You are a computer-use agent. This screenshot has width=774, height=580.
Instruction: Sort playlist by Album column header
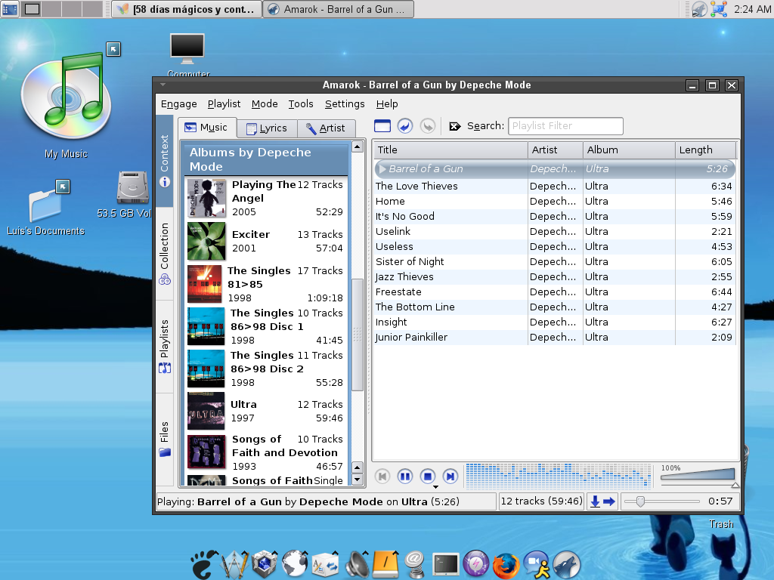(629, 150)
